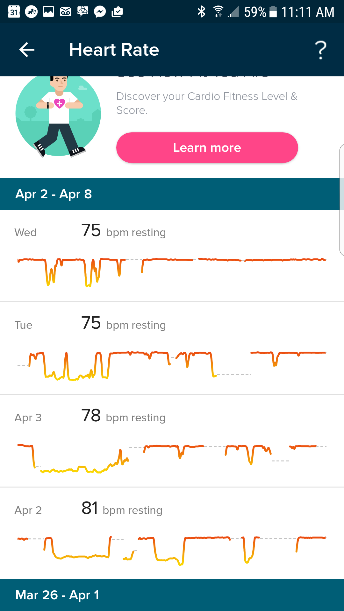Tap the back arrow icon
The height and width of the screenshot is (611, 344).
[27, 50]
